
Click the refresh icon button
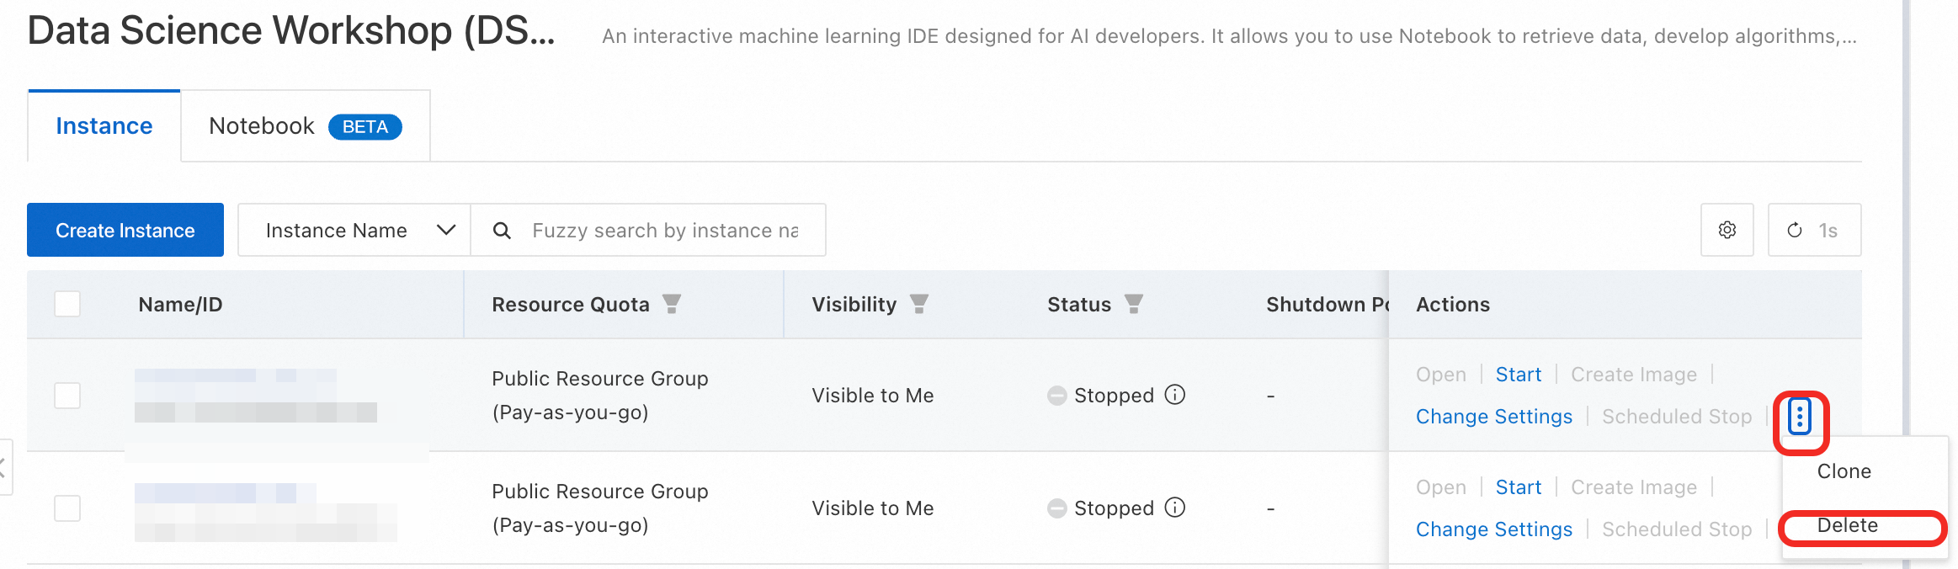click(1794, 230)
